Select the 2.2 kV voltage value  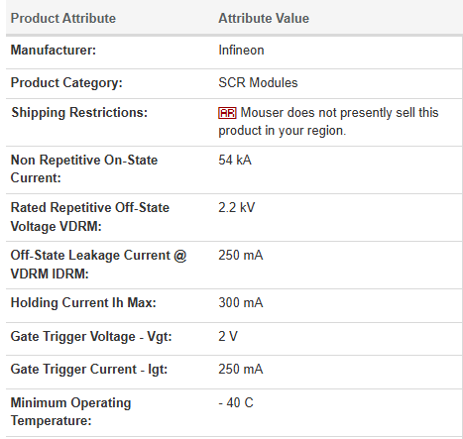[237, 207]
